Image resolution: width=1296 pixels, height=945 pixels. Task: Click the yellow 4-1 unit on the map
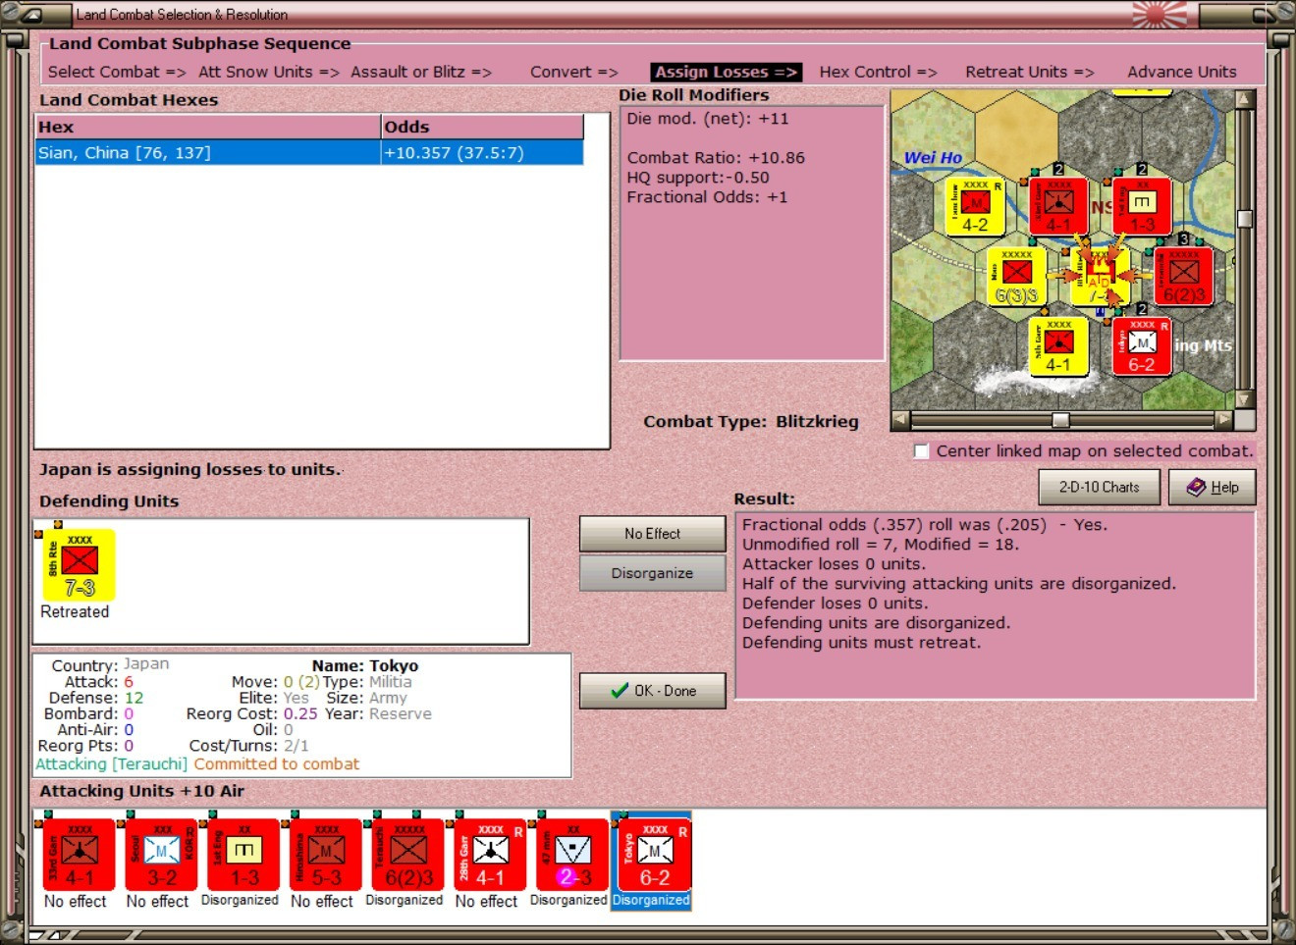click(x=1058, y=346)
